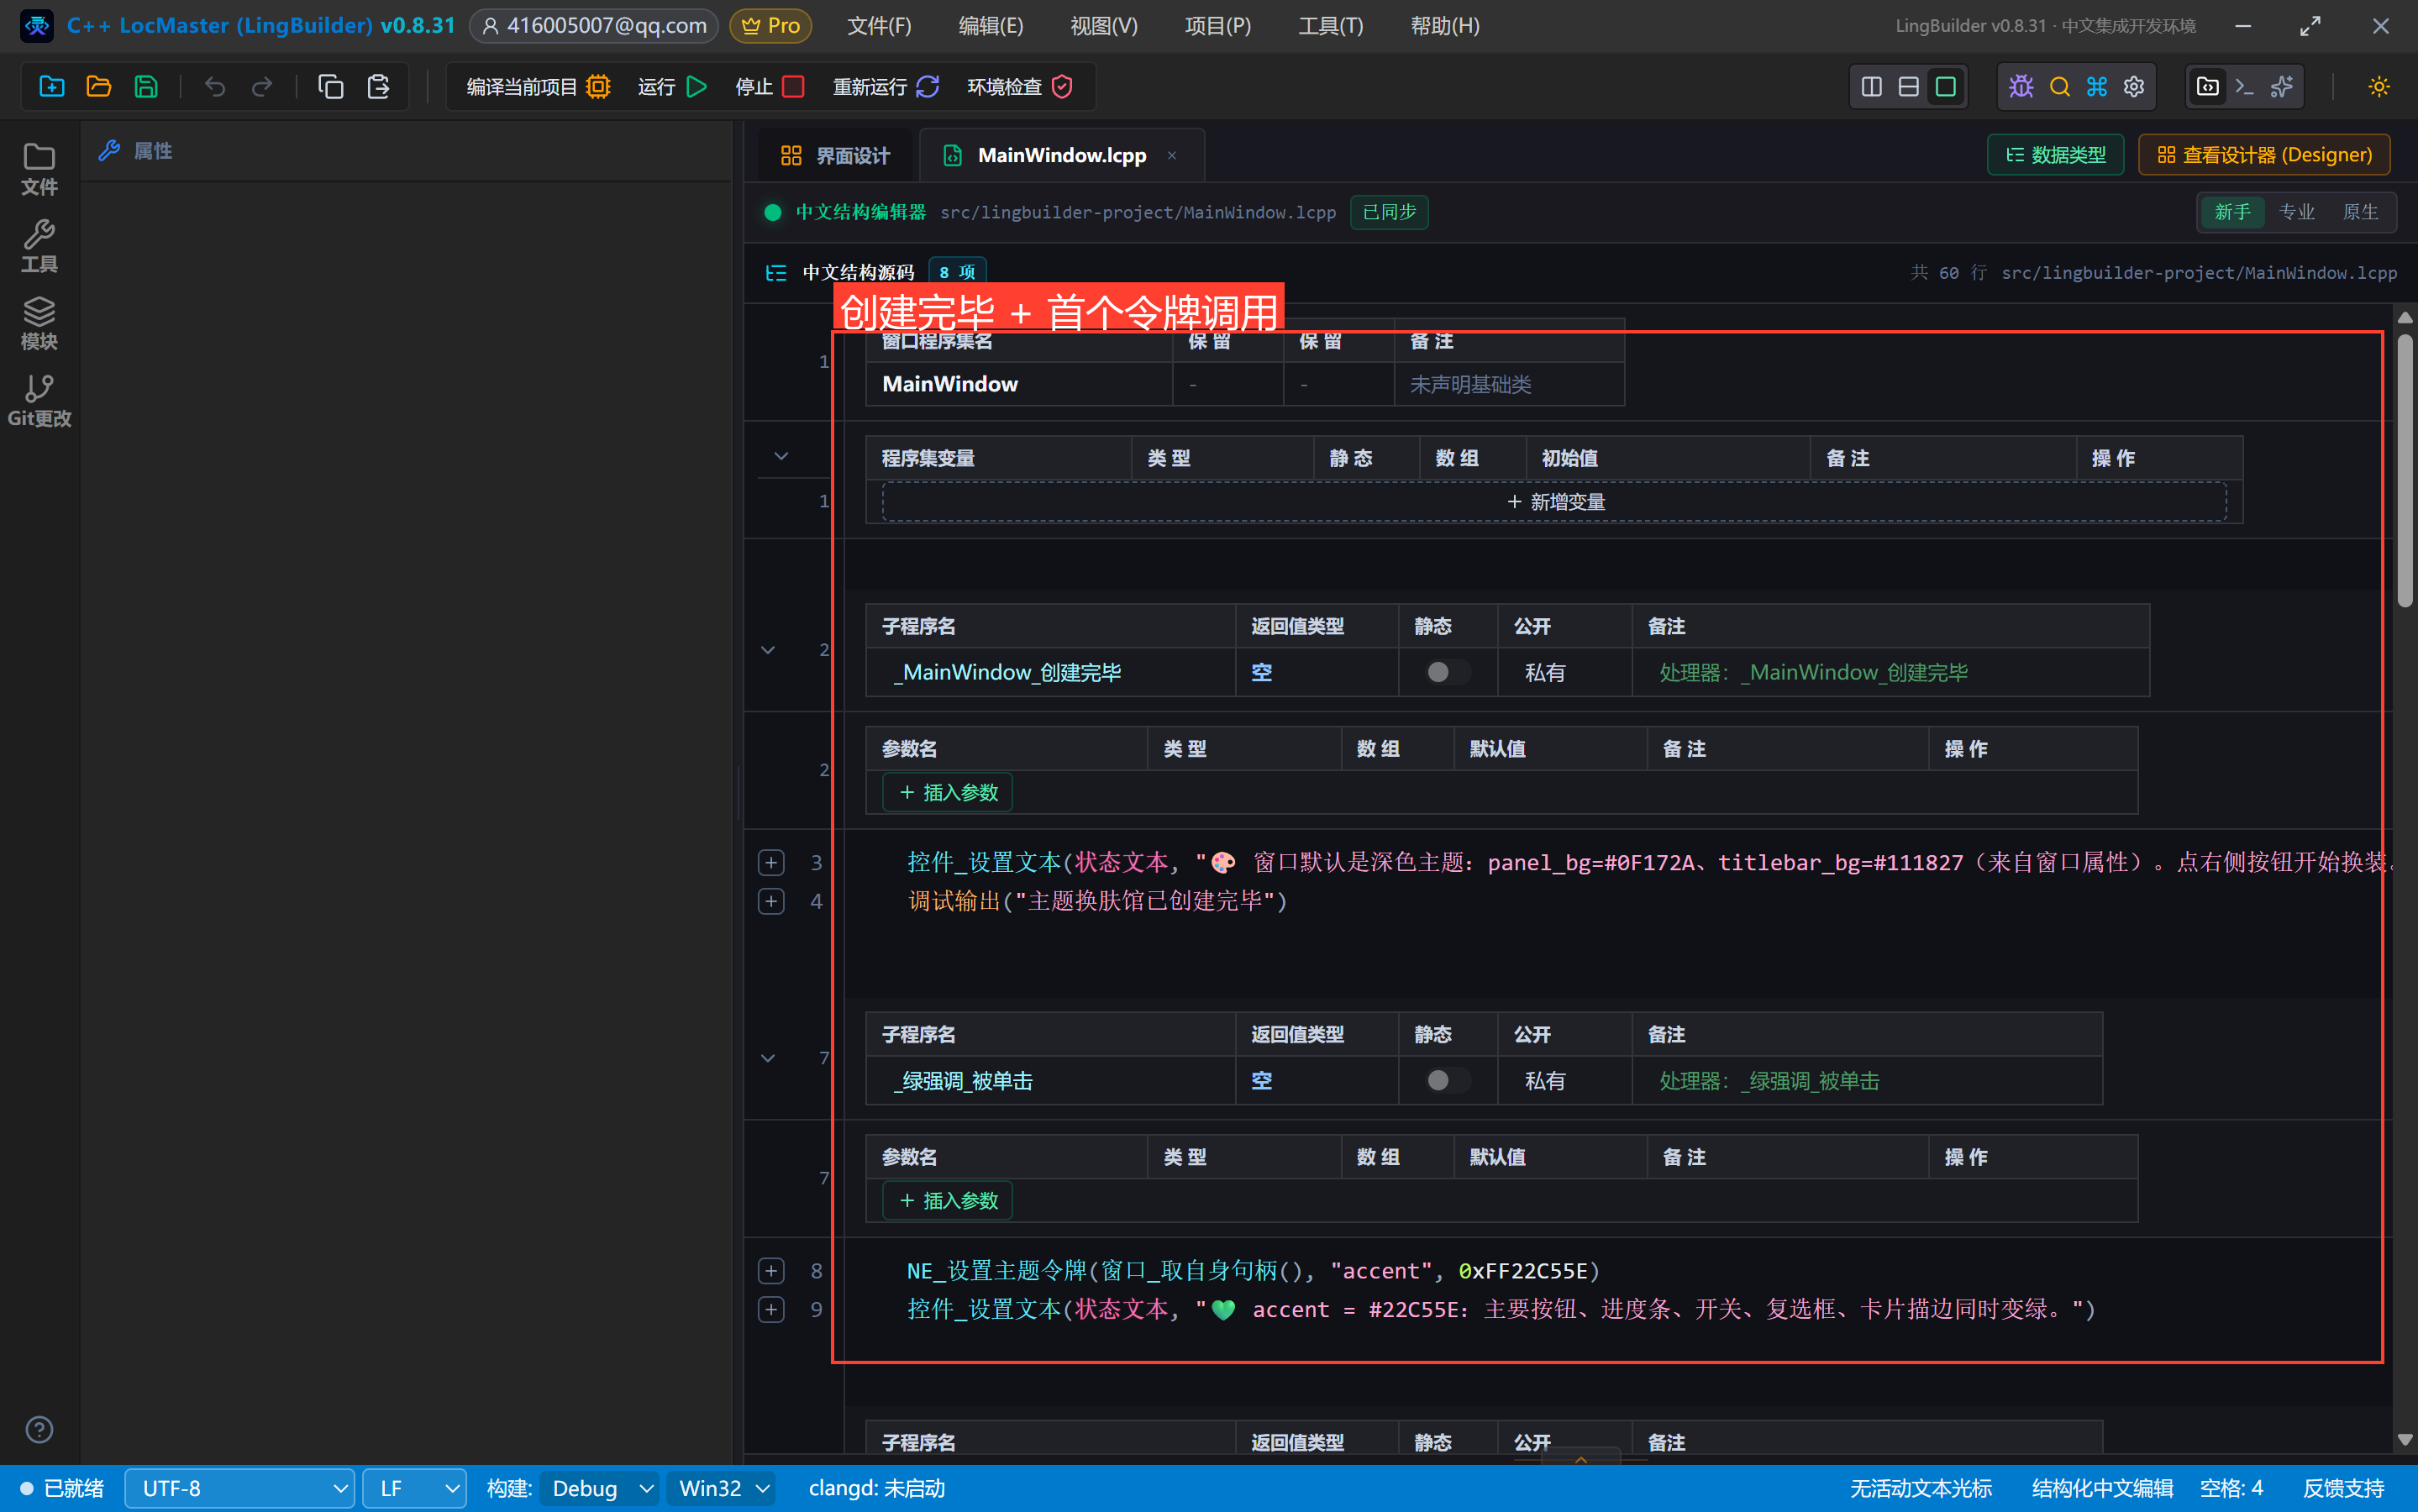
Task: Click the settings gear icon in toolbar
Action: click(x=2134, y=87)
